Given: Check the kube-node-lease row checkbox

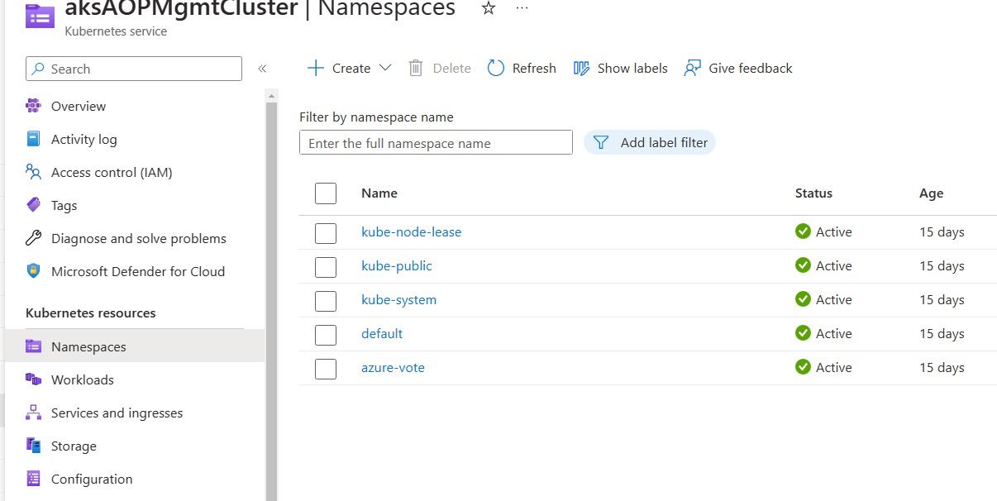Looking at the screenshot, I should coord(326,233).
